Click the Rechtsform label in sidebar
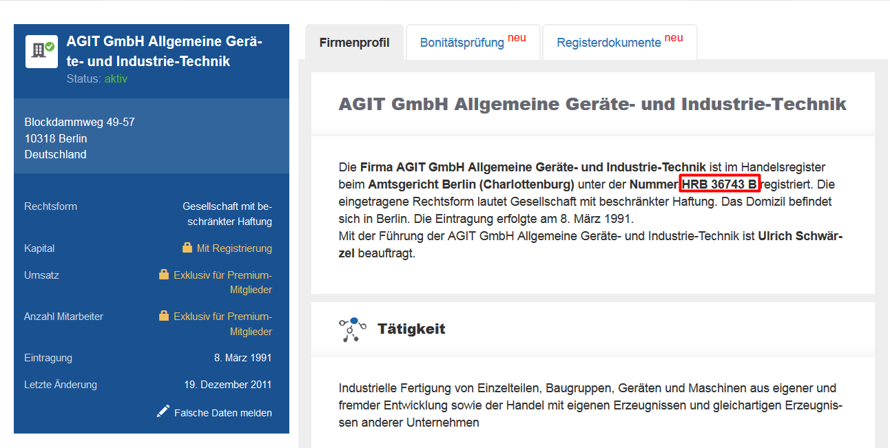Screen dimensions: 890x448 pyautogui.click(x=51, y=206)
